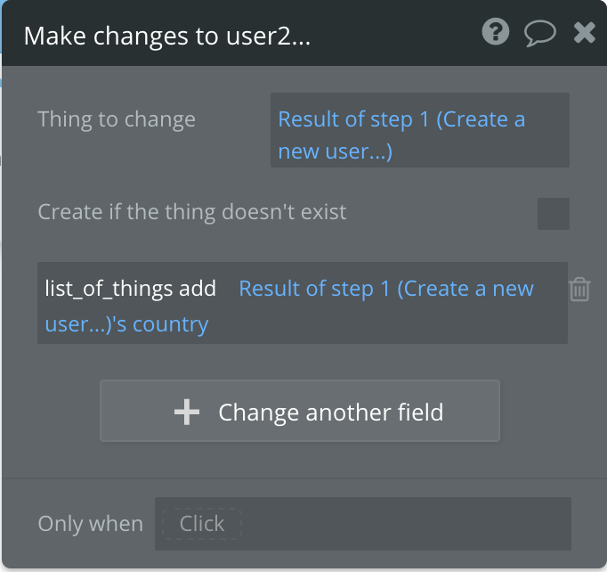Click the plus icon on Change another field
Screen dimensions: 607x572
click(187, 412)
